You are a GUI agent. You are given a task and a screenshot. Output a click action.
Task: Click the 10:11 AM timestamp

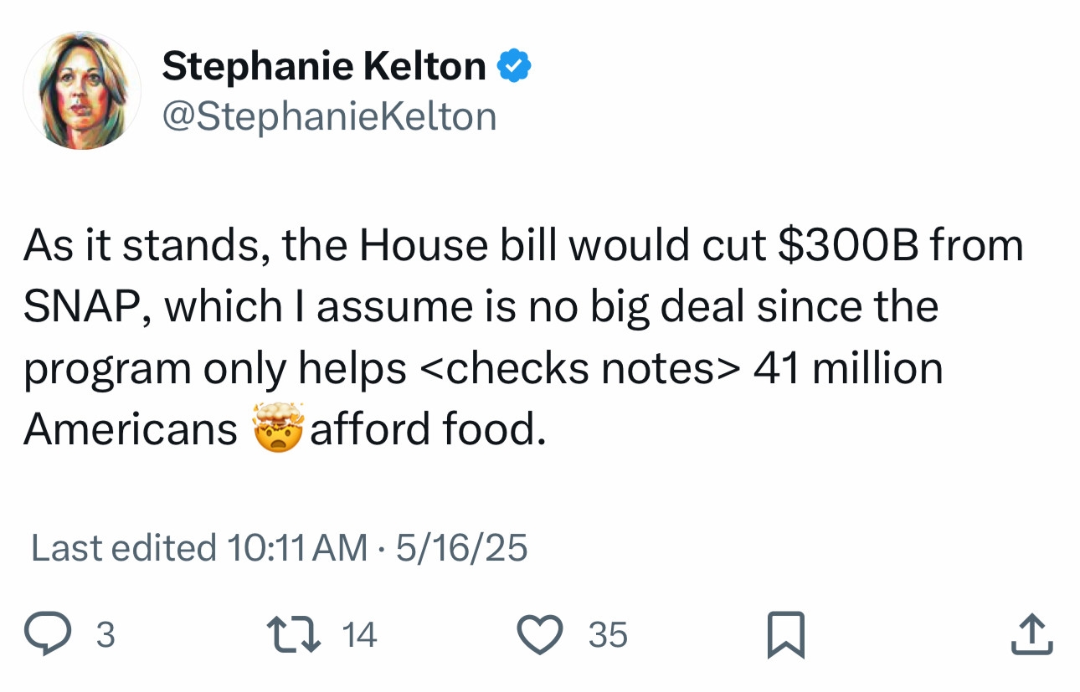[x=296, y=548]
